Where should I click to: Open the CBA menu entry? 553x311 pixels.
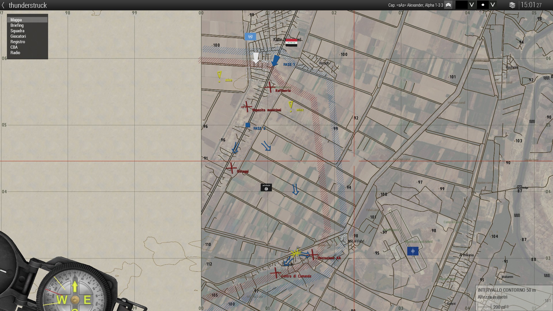(x=14, y=47)
